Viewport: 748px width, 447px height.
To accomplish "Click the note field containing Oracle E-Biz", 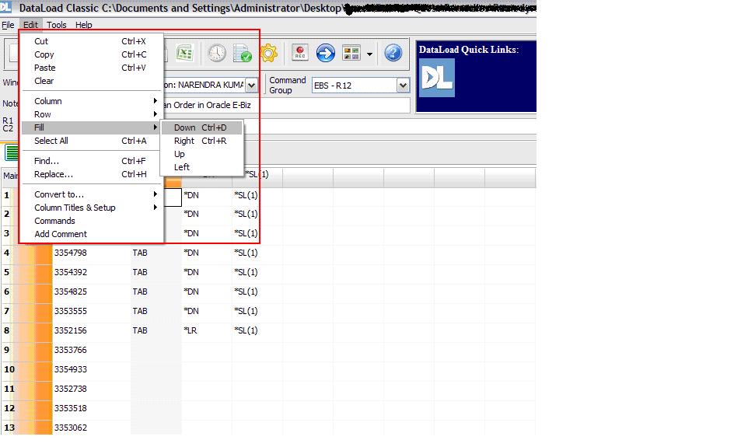I will pos(286,105).
